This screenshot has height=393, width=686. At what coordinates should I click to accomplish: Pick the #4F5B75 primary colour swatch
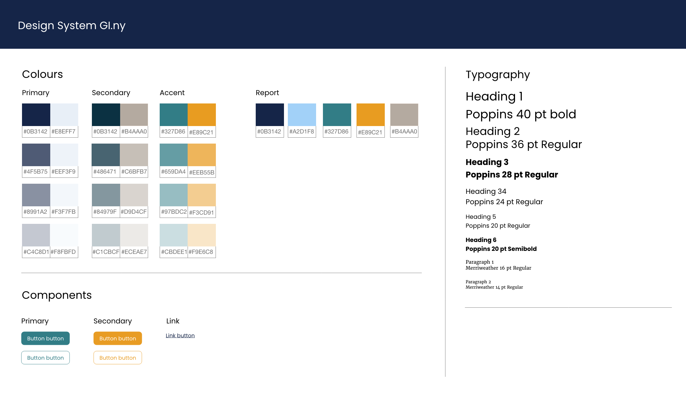point(36,155)
